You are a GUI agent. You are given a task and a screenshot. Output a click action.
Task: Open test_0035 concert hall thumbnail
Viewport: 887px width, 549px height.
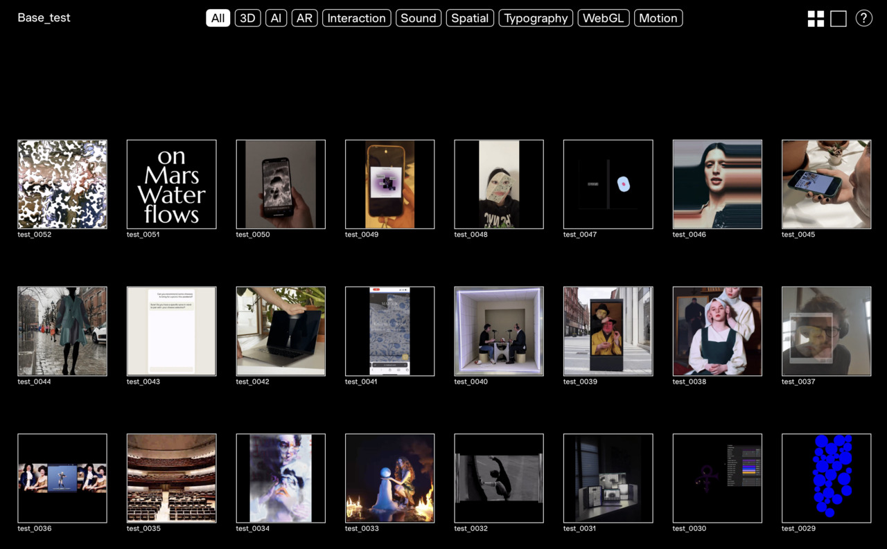171,478
